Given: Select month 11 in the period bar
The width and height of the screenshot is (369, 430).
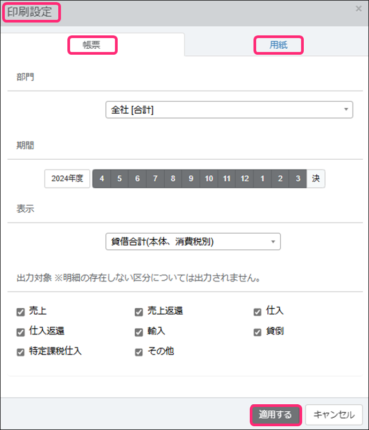Looking at the screenshot, I should click(x=227, y=179).
